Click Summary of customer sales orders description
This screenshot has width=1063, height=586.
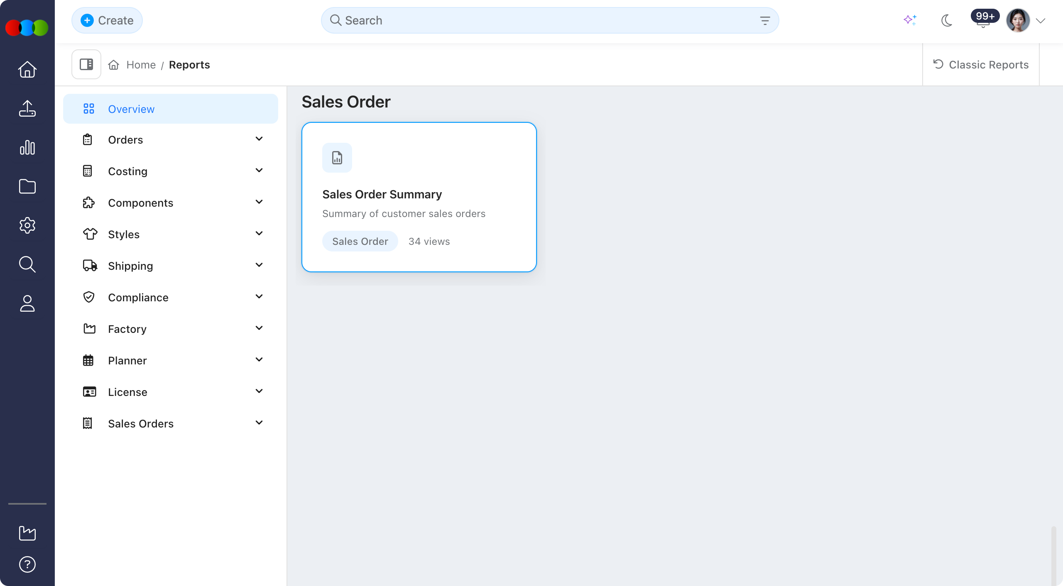click(404, 214)
